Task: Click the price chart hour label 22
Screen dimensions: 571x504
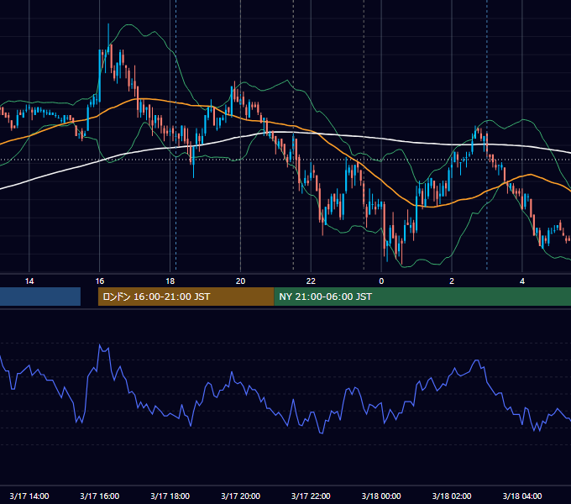Action: point(311,281)
